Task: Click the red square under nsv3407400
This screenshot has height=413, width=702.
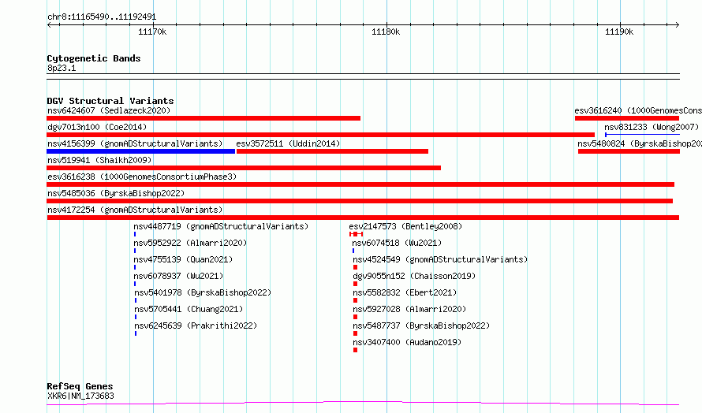Action: (x=355, y=350)
